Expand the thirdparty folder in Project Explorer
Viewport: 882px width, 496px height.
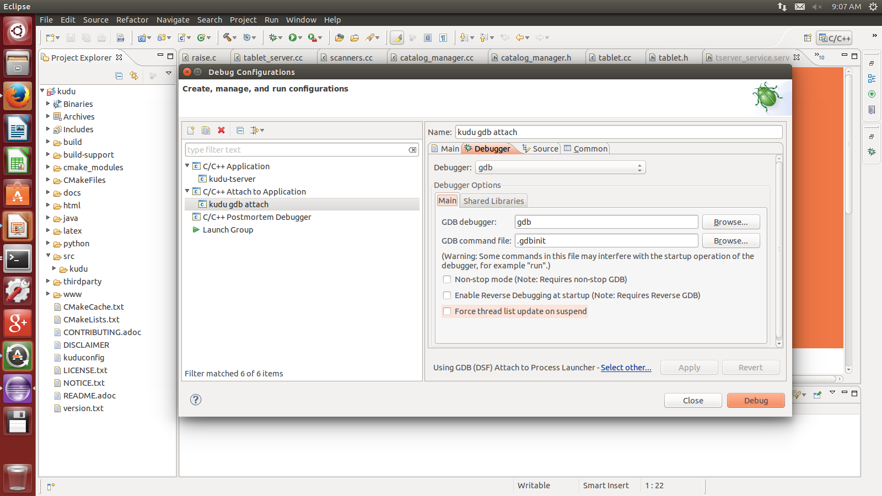[48, 282]
